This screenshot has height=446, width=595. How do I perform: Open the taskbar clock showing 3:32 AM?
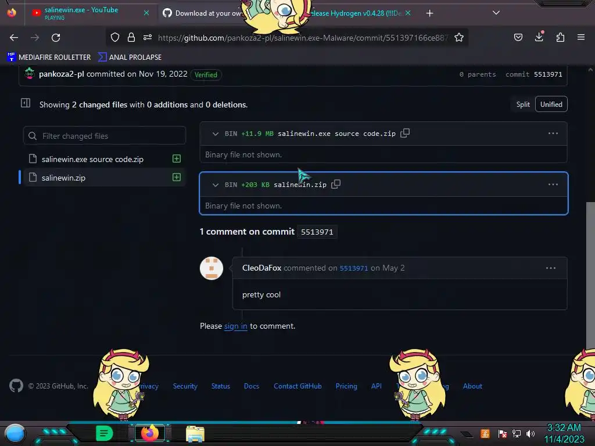(564, 433)
